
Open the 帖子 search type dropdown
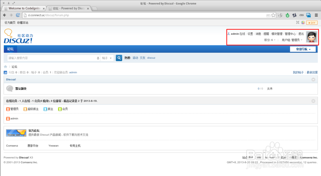pos(107,58)
